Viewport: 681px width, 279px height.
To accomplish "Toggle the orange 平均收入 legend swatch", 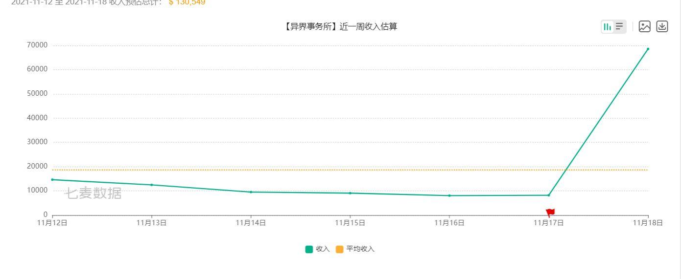I will tap(340, 249).
